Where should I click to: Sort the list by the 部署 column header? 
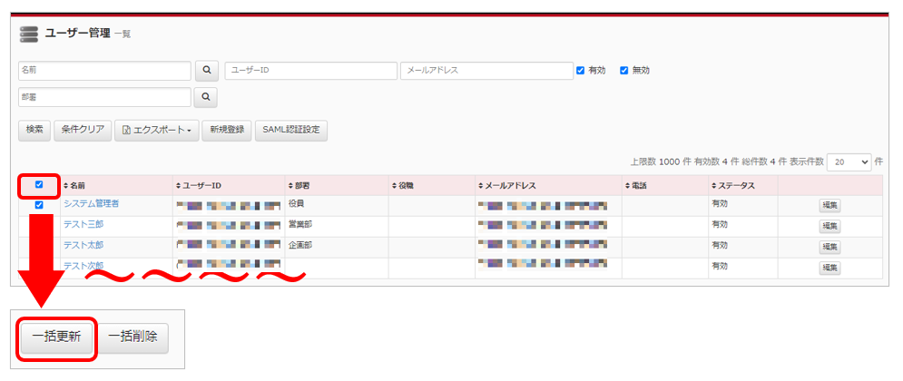point(299,186)
